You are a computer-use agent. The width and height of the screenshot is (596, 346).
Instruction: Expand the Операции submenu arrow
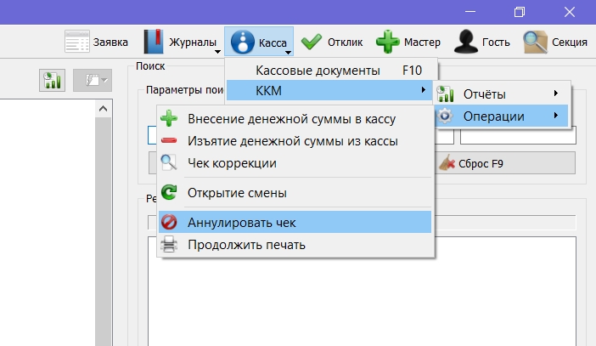point(556,116)
